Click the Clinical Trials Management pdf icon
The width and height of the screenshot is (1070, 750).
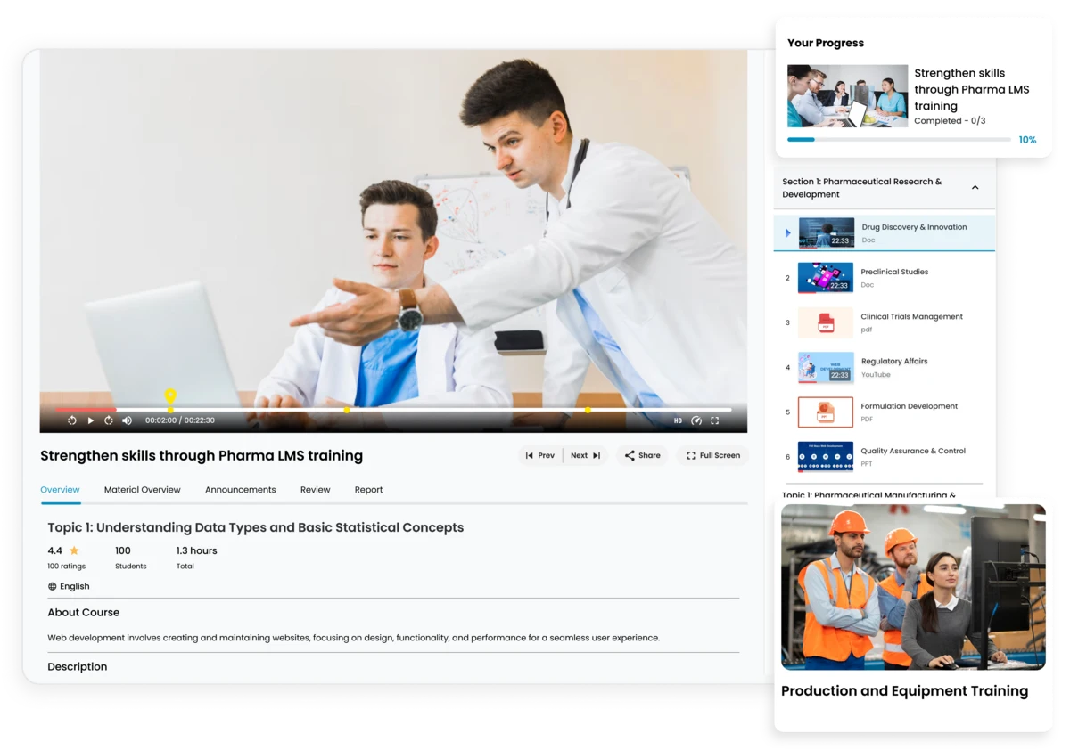point(825,322)
